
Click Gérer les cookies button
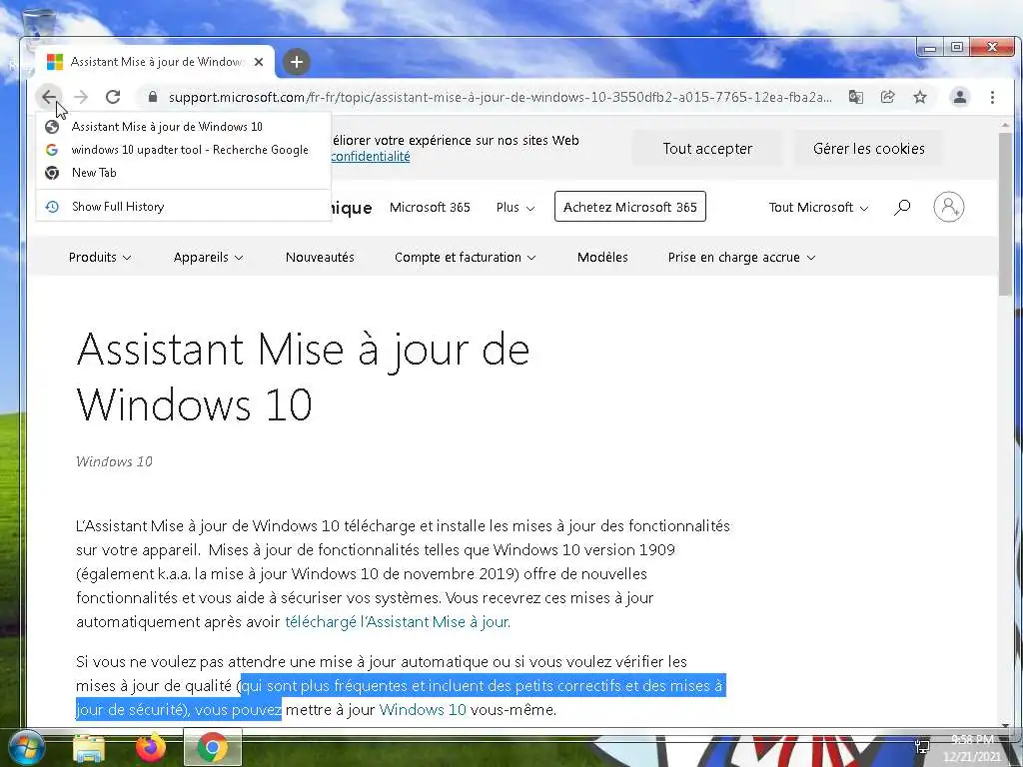(x=868, y=149)
